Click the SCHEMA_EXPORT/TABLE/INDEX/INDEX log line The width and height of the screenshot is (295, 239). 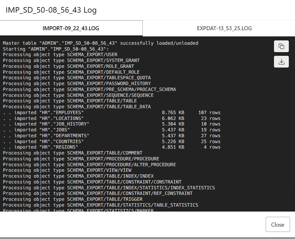click(78, 176)
